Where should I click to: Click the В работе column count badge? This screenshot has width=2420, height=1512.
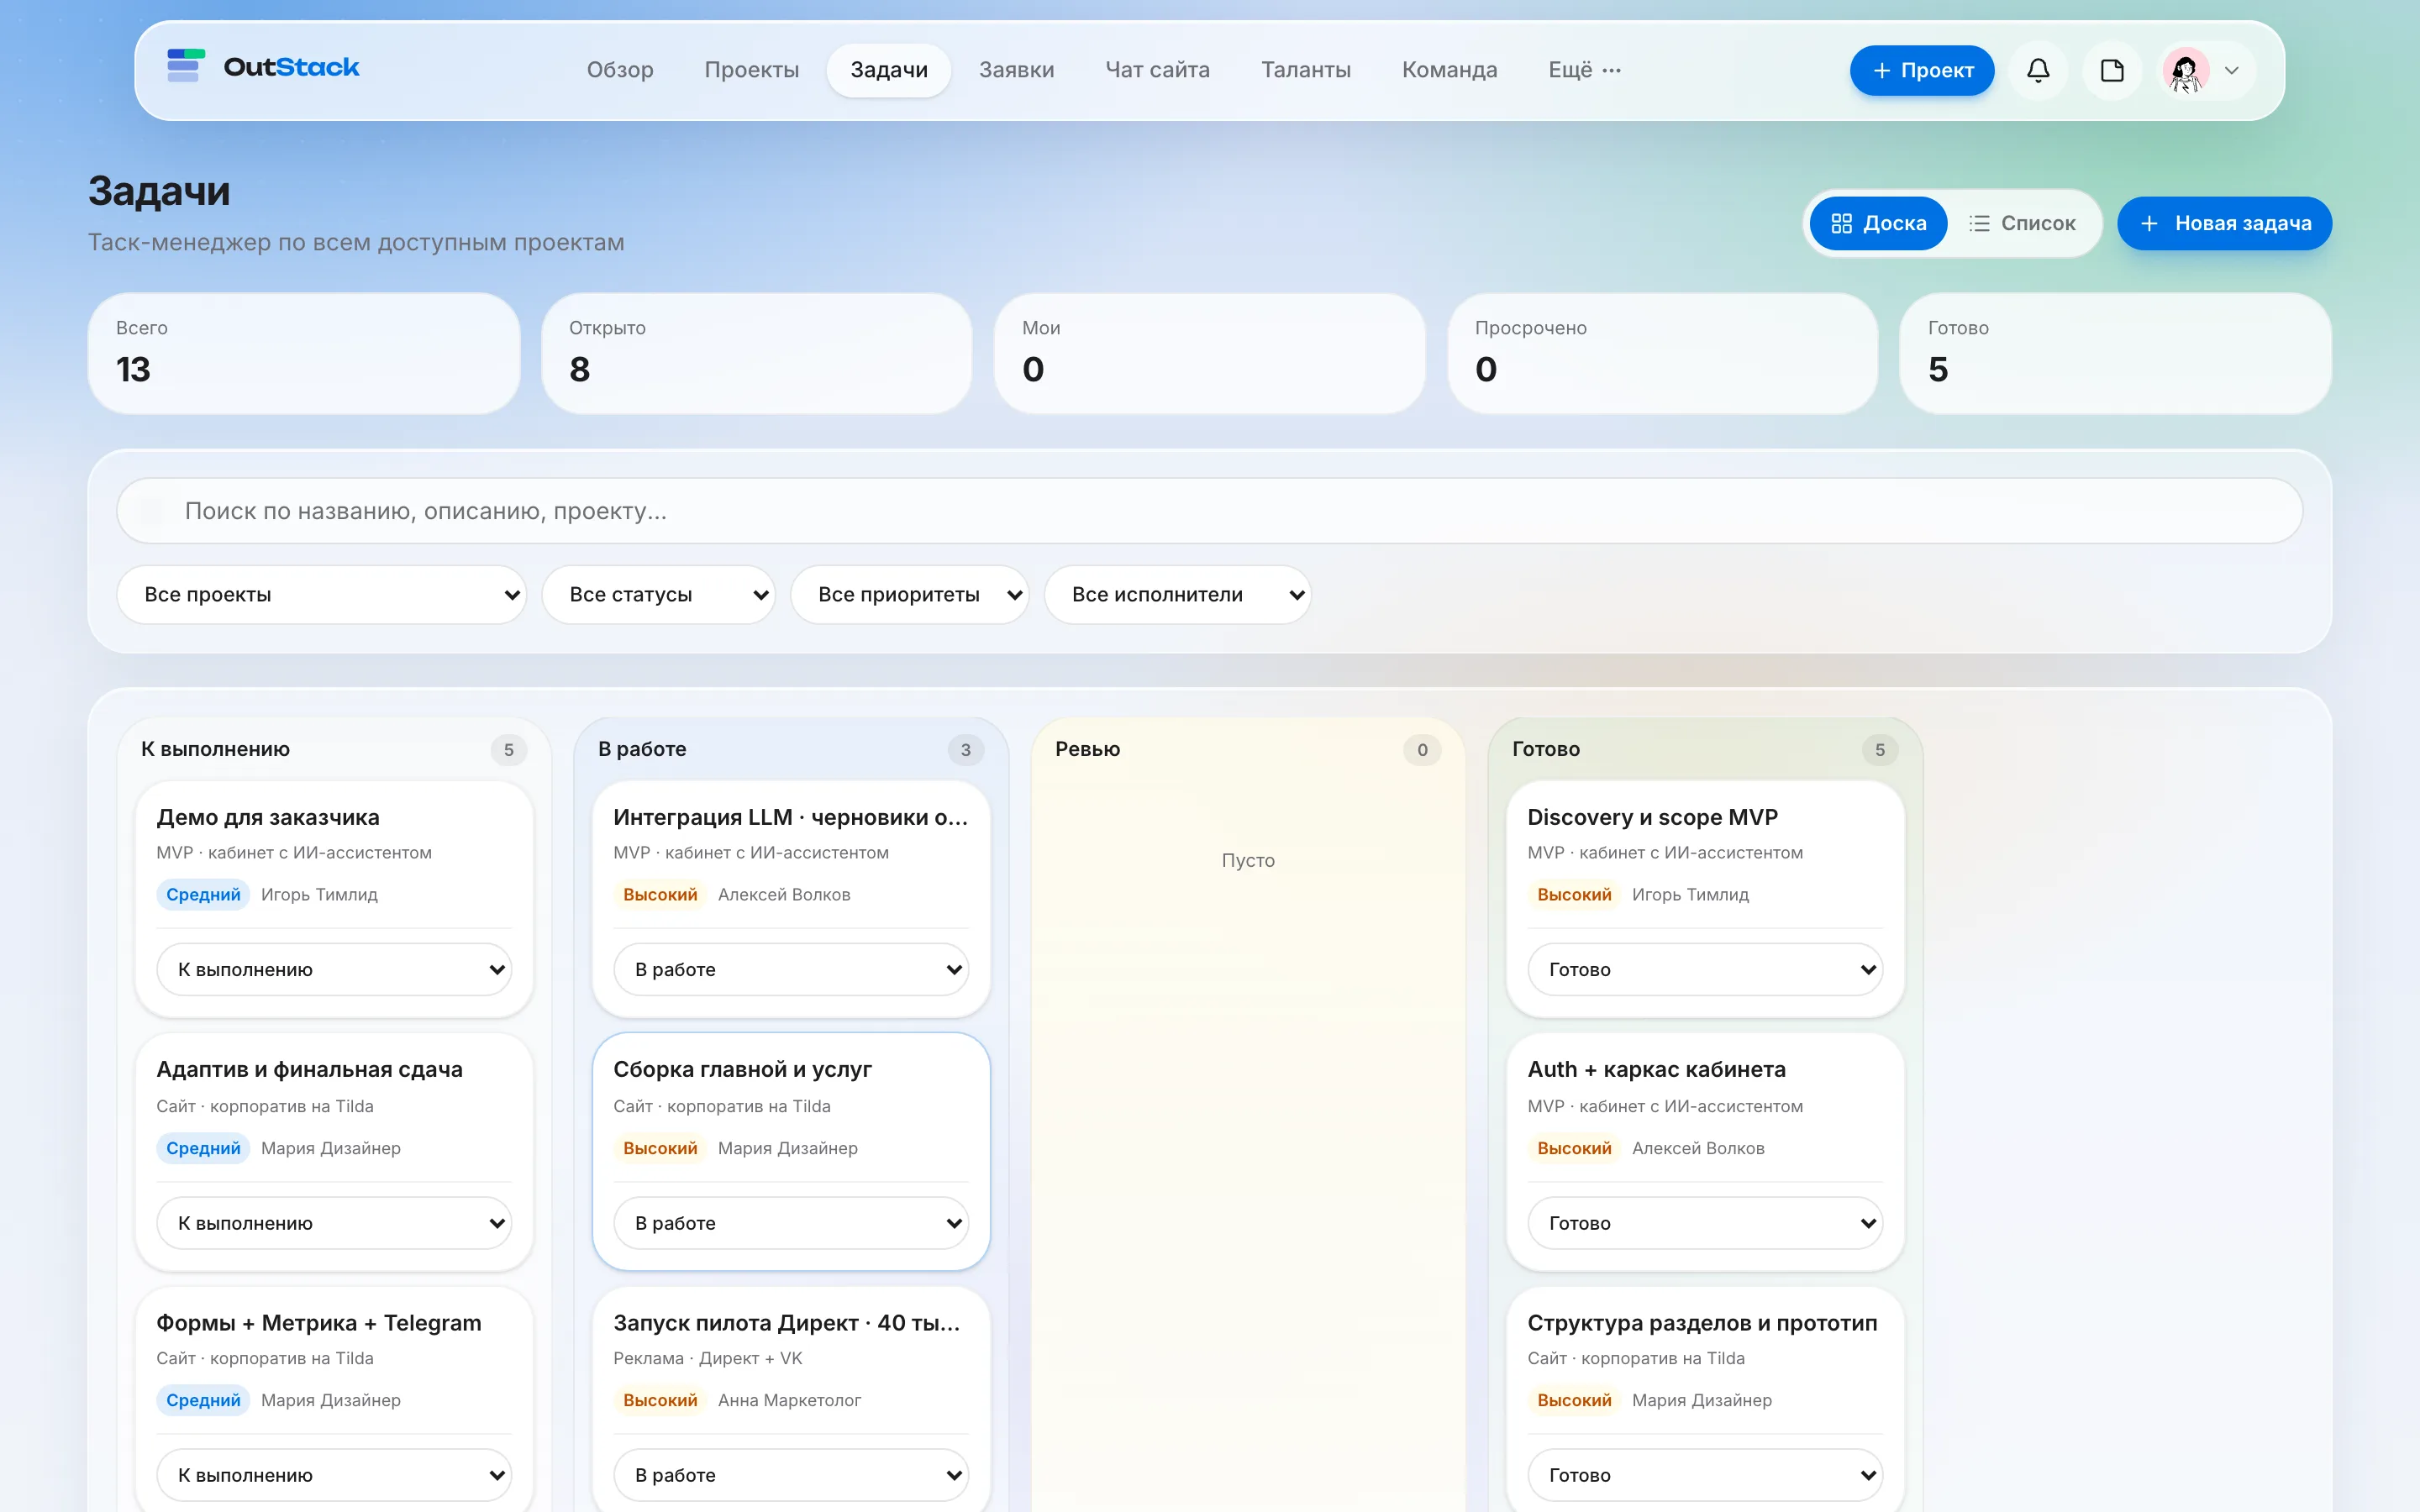[966, 750]
